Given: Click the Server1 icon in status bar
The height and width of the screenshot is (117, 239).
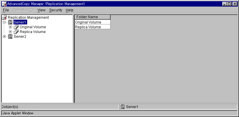Looking at the screenshot, I should coord(122,107).
